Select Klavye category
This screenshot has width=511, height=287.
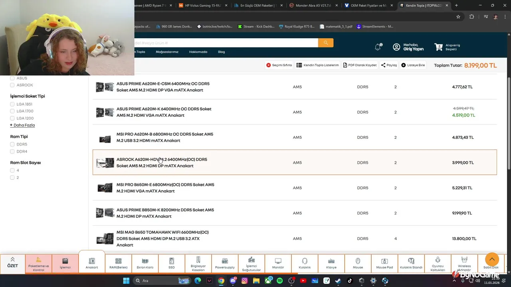coord(331,264)
